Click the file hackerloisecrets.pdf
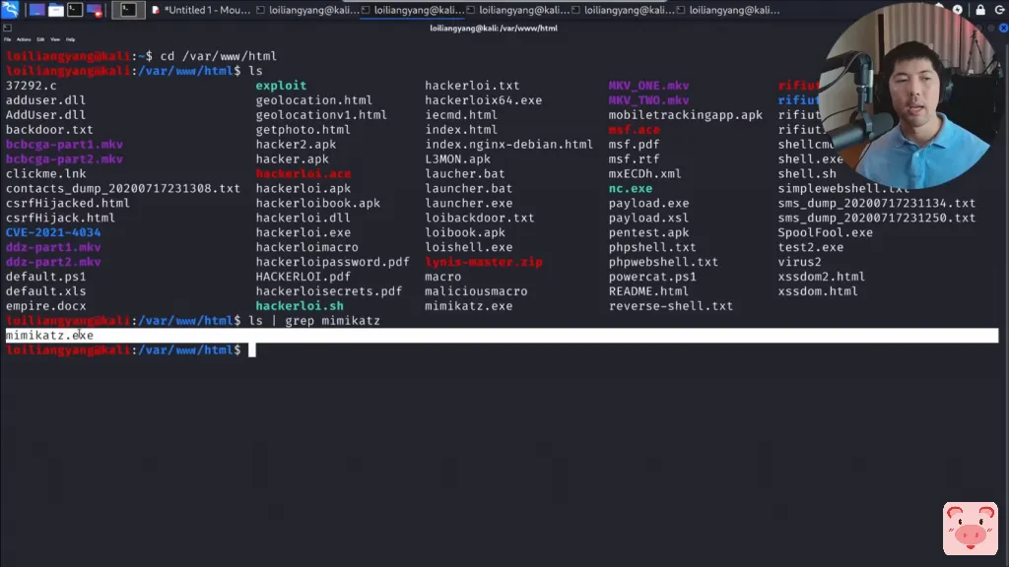The image size is (1009, 567). [329, 291]
